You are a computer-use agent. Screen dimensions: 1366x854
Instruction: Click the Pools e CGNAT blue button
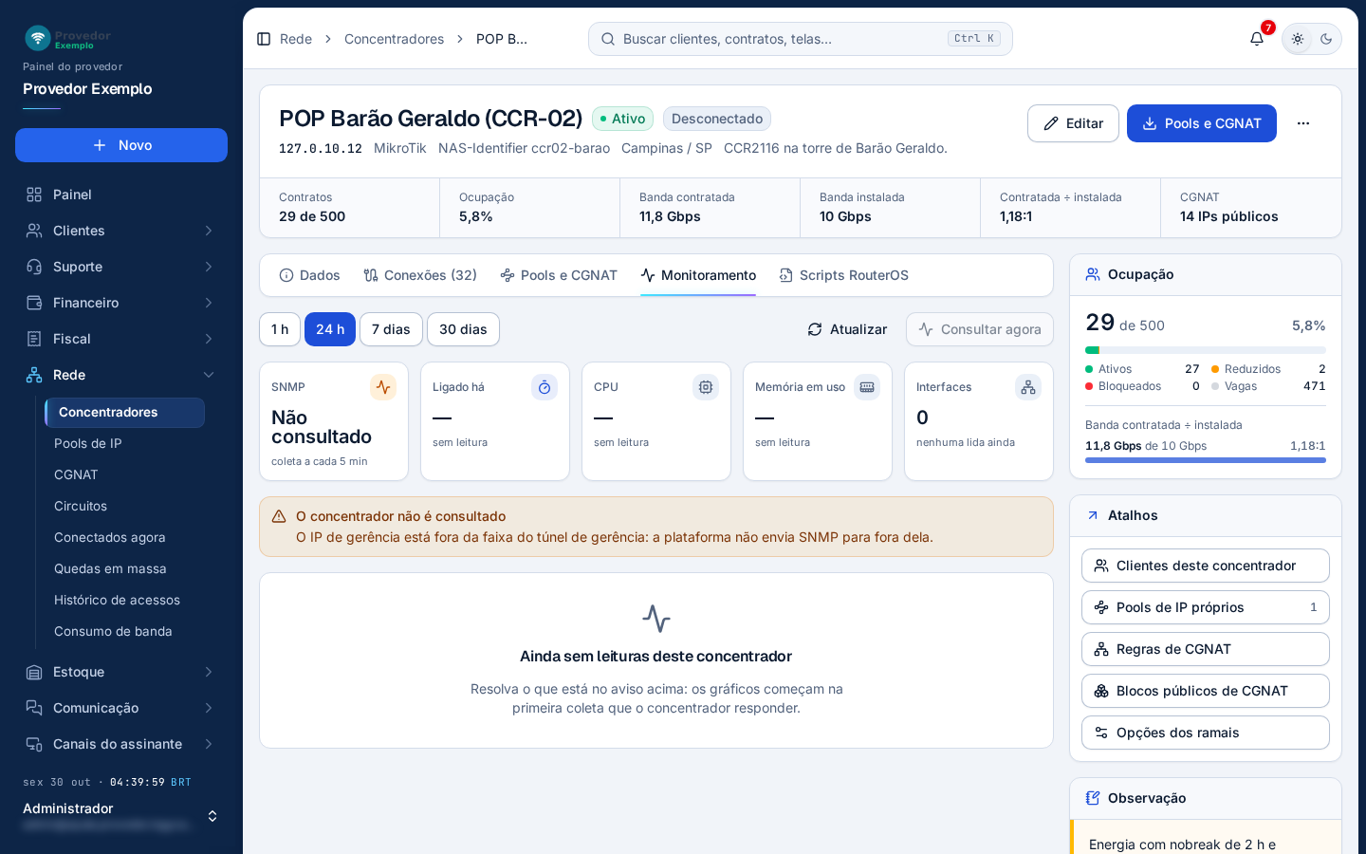point(1202,123)
